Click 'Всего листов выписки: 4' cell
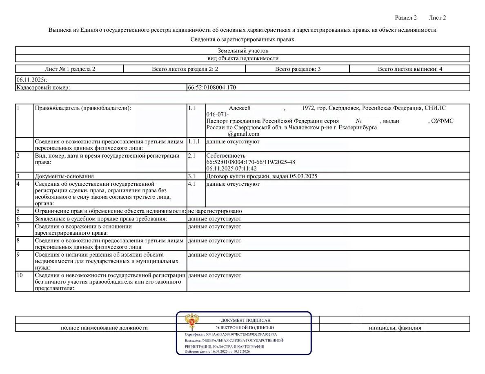485x374 pixels. pyautogui.click(x=410, y=69)
